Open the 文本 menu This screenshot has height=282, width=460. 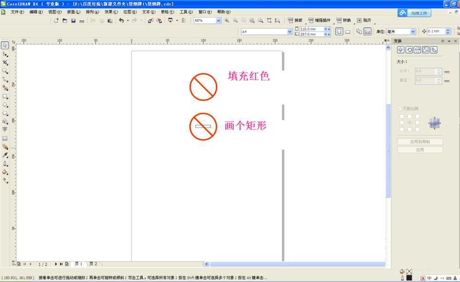tap(146, 12)
